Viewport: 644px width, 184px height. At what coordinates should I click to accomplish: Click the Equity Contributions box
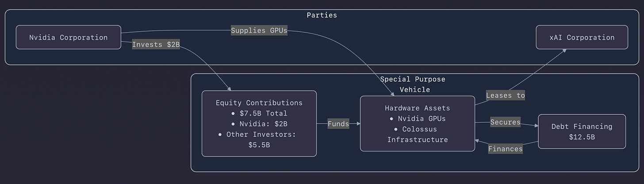[259, 124]
